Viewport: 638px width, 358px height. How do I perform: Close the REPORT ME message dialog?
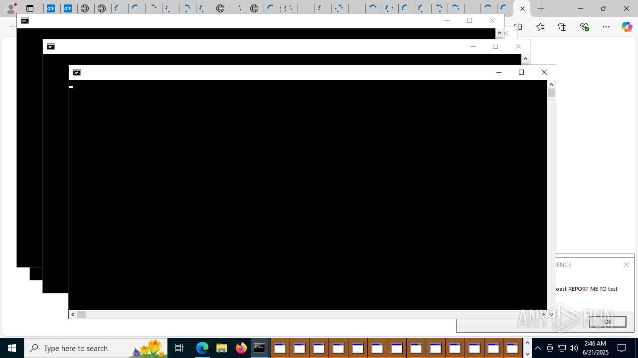pyautogui.click(x=627, y=265)
